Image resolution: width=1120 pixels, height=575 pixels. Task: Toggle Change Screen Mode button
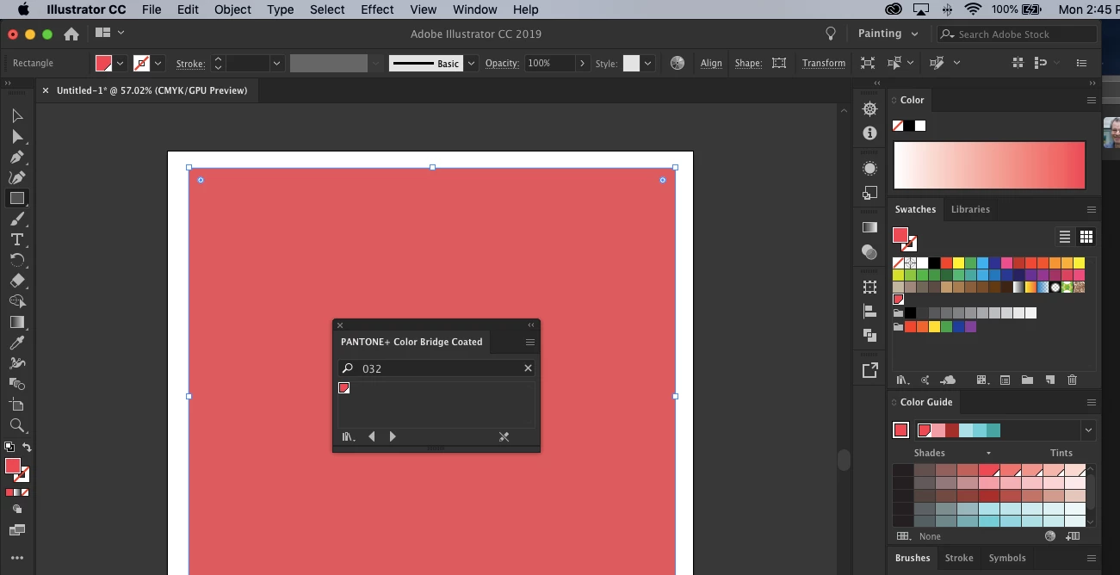tap(16, 529)
